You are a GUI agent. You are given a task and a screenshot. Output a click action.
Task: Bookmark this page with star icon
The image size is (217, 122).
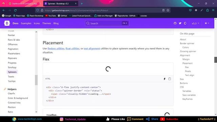pyautogui.click(x=168, y=10)
